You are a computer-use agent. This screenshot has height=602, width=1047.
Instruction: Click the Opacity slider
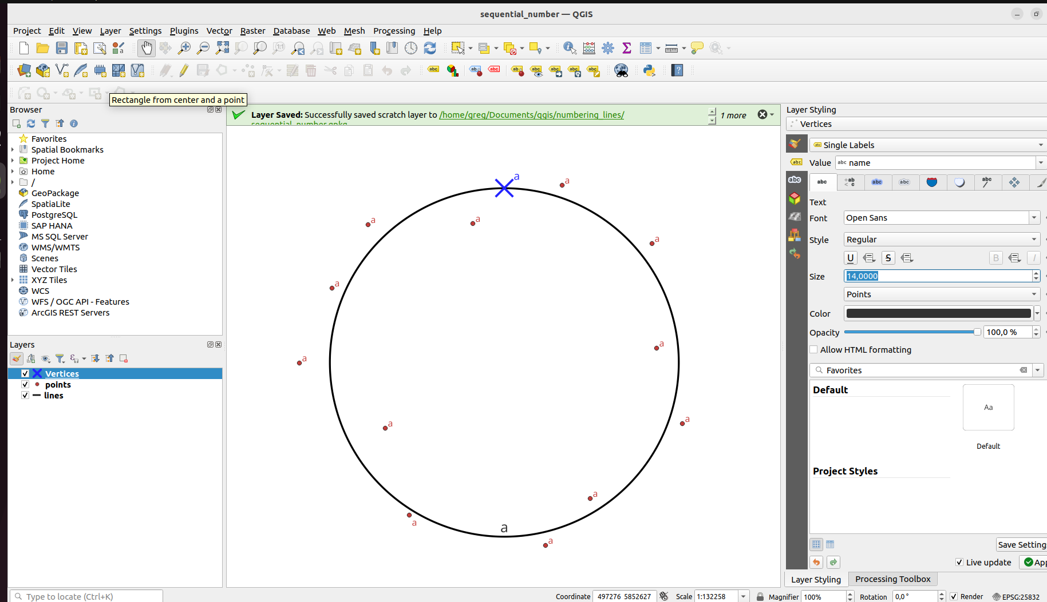912,332
